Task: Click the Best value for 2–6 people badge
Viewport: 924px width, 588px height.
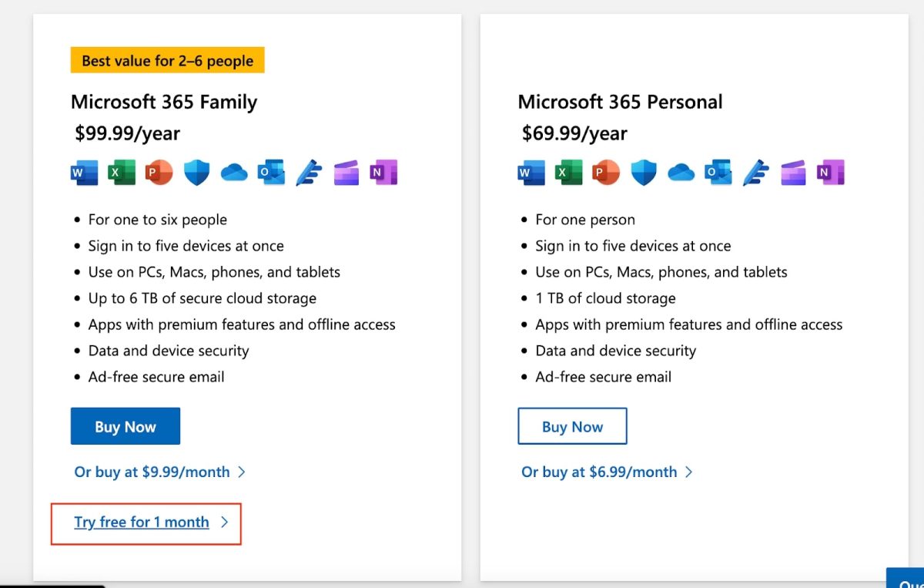Action: pos(167,60)
